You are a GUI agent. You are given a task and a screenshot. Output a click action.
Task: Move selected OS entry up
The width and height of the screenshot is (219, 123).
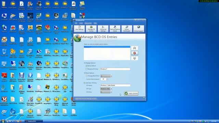(134, 48)
